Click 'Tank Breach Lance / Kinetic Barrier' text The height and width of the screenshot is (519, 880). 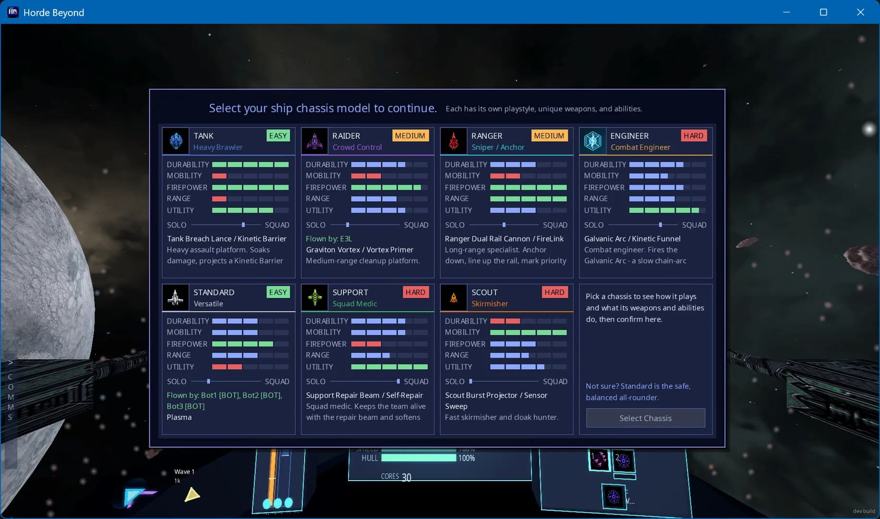tap(227, 239)
